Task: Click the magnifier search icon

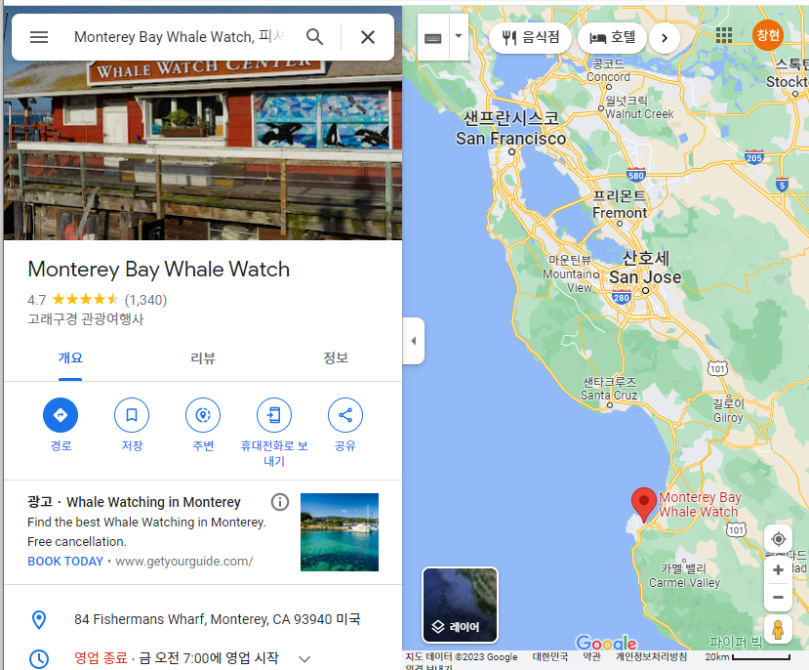Action: (x=315, y=37)
